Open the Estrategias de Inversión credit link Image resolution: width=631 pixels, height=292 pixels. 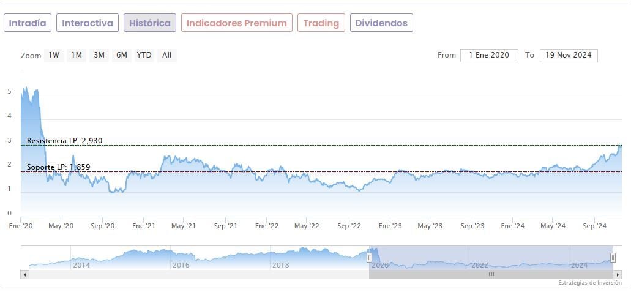pyautogui.click(x=589, y=283)
